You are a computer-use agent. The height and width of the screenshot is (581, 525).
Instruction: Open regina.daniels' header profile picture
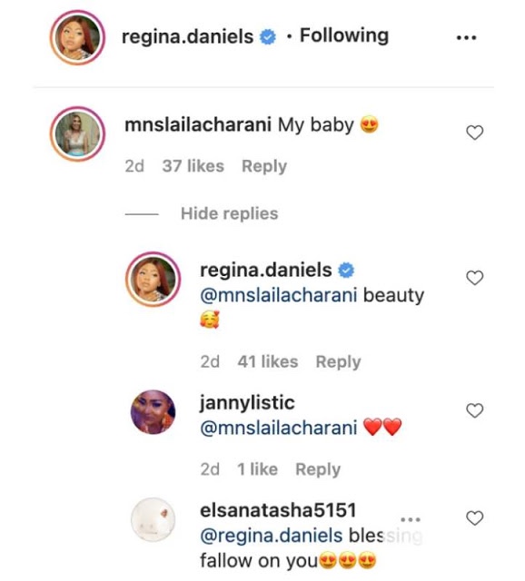(x=77, y=37)
